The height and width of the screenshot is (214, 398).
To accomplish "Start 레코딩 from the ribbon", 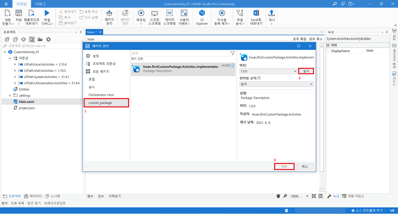I will tap(141, 17).
